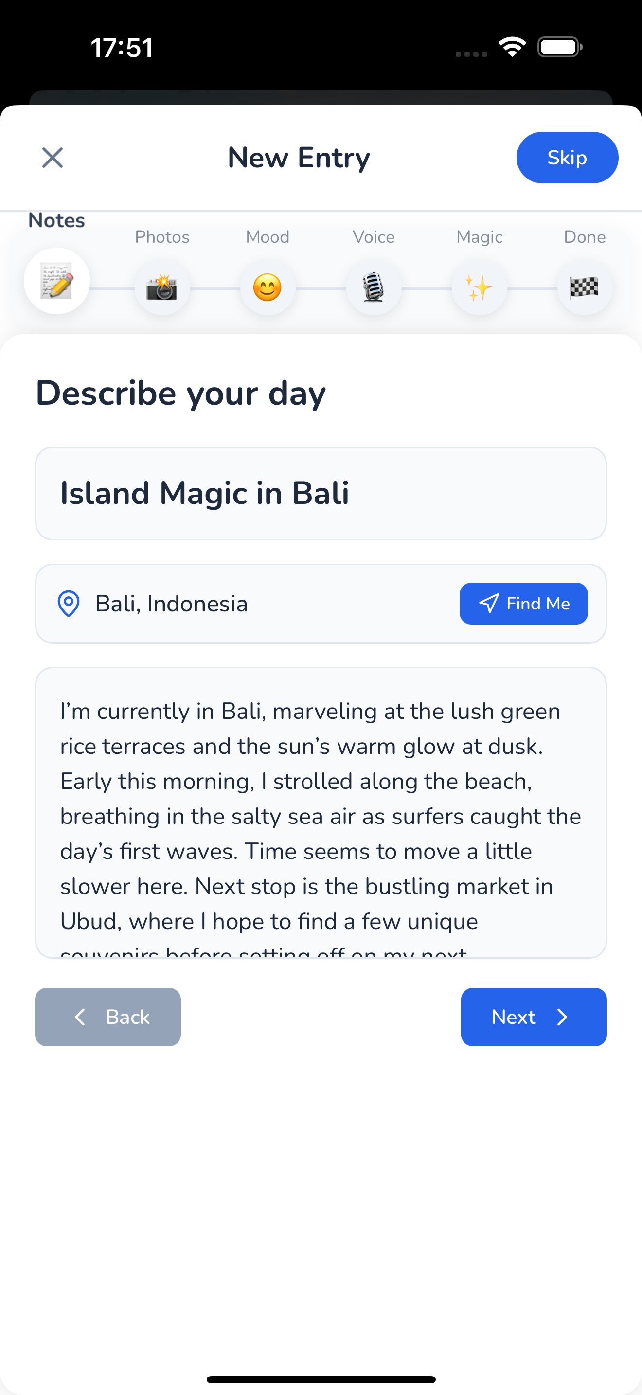
Task: Edit the Island Magic in Bali title
Action: coord(321,493)
